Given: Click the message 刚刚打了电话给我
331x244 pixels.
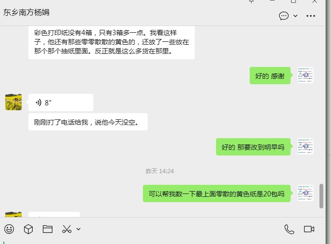Looking at the screenshot, I should [88, 122].
